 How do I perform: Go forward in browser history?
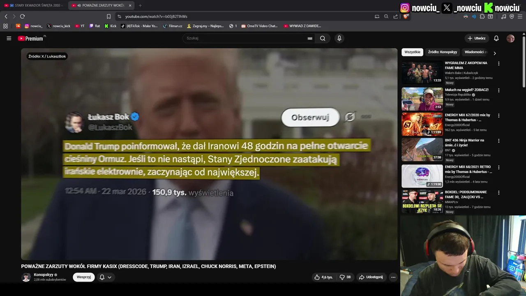coord(14,16)
